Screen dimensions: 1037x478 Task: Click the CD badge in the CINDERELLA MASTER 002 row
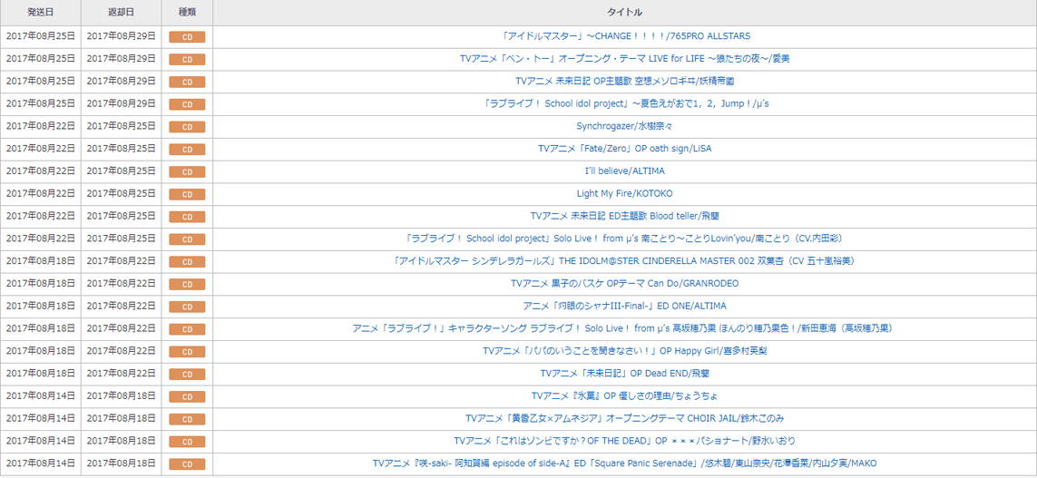(187, 262)
